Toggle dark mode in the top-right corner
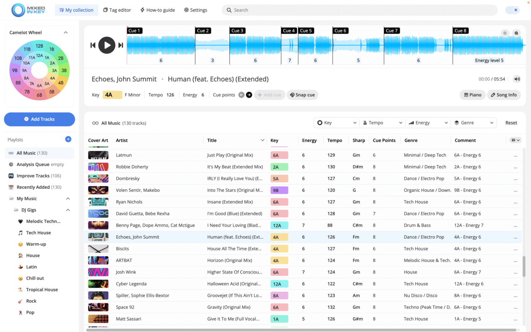 (x=512, y=10)
